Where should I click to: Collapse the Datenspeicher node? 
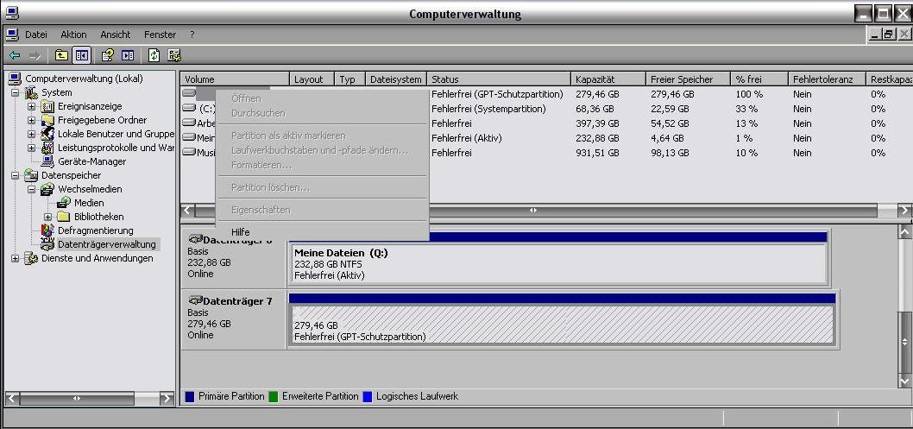coord(16,175)
